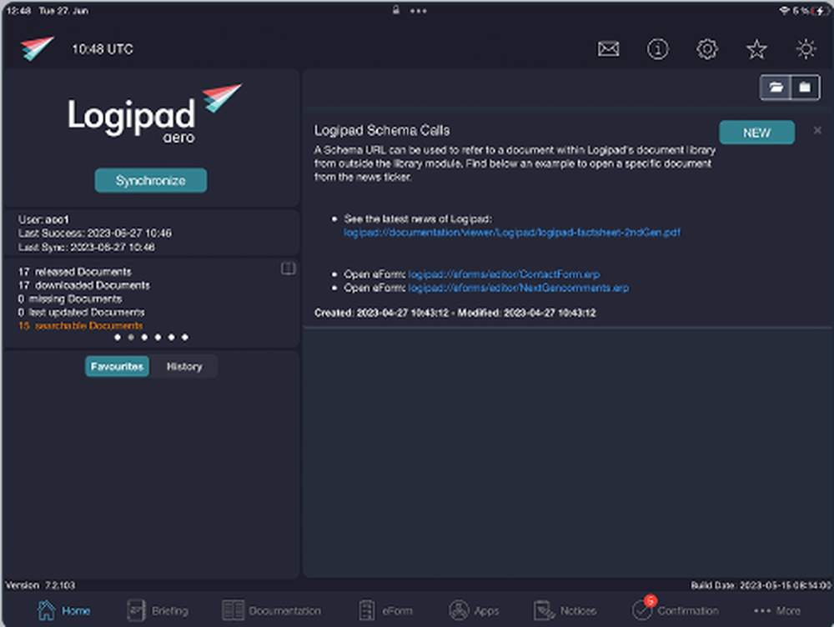
Task: Open favourites star icon in header
Action: pyautogui.click(x=756, y=49)
